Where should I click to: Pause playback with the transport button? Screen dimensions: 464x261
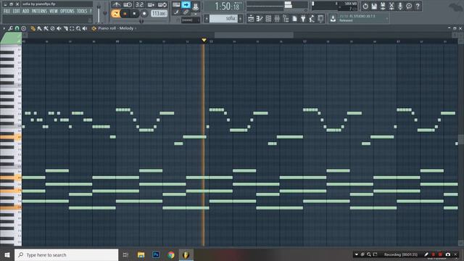coord(125,14)
